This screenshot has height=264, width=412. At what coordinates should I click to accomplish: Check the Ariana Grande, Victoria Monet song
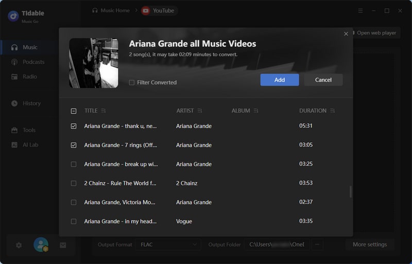point(74,202)
